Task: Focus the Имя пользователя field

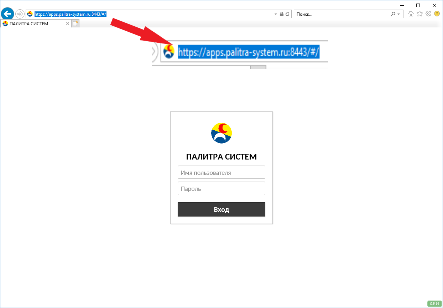Action: pos(221,172)
